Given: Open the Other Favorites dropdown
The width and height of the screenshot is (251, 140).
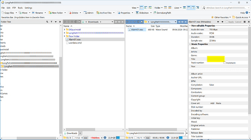Looking at the screenshot, I should tap(221, 17).
